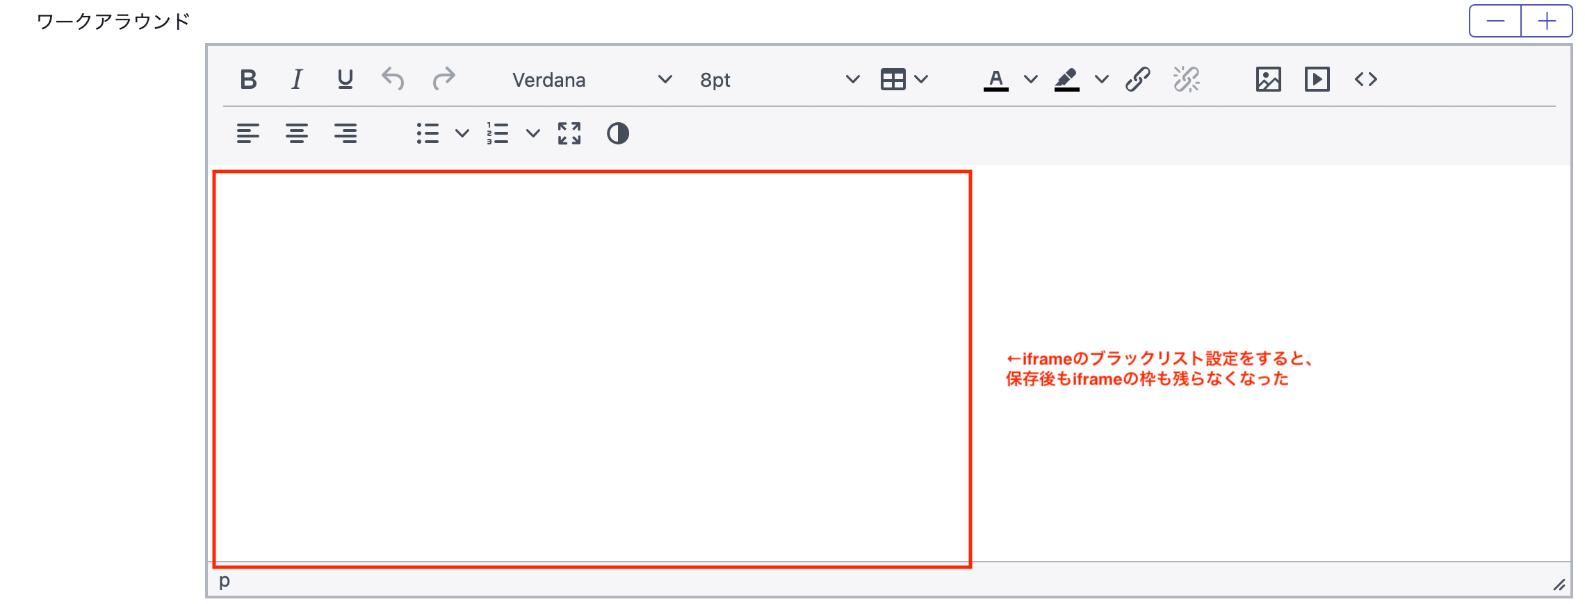Expand the table menu chevron
The image size is (1585, 604).
pos(922,80)
